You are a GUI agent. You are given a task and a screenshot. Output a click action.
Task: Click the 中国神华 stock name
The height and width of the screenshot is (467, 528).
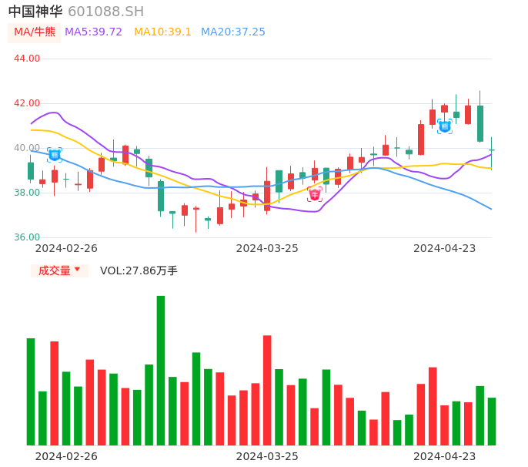(x=35, y=12)
